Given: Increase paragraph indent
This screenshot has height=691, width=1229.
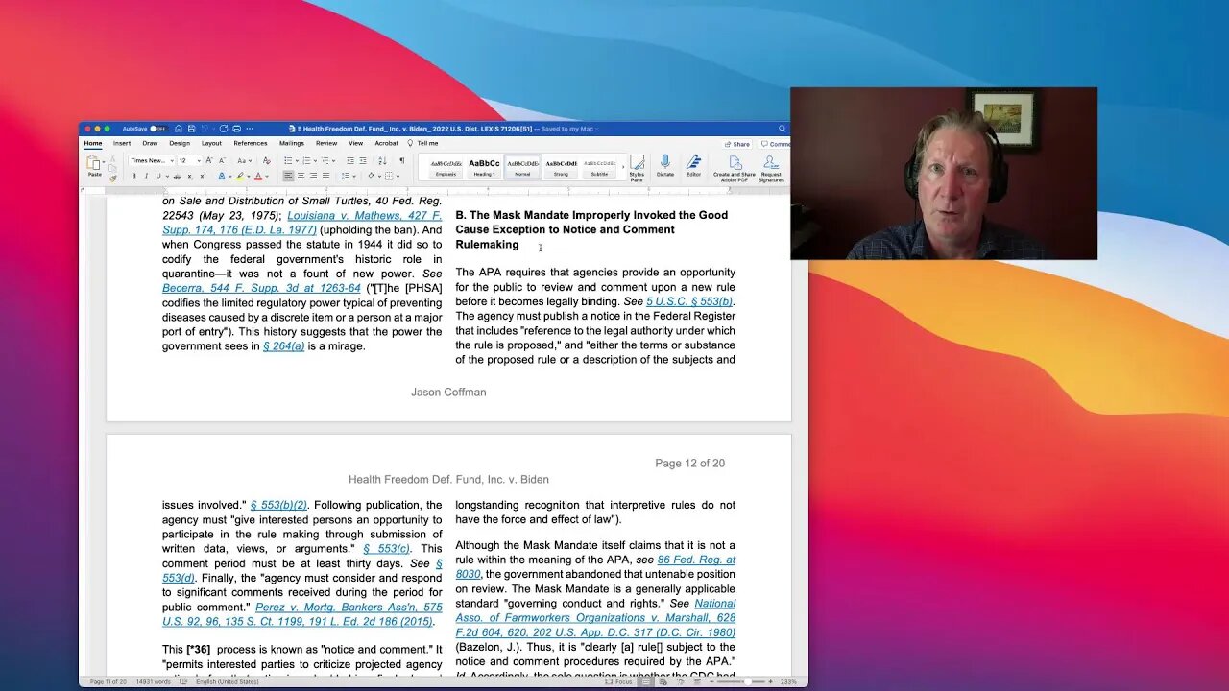Looking at the screenshot, I should (x=363, y=160).
